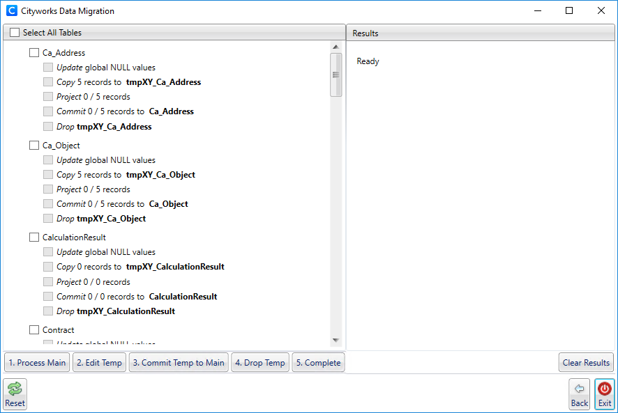Viewport: 618px width, 413px height.
Task: Toggle Copy 0 records to tmpXY_CalculationResult checkbox
Action: click(48, 267)
